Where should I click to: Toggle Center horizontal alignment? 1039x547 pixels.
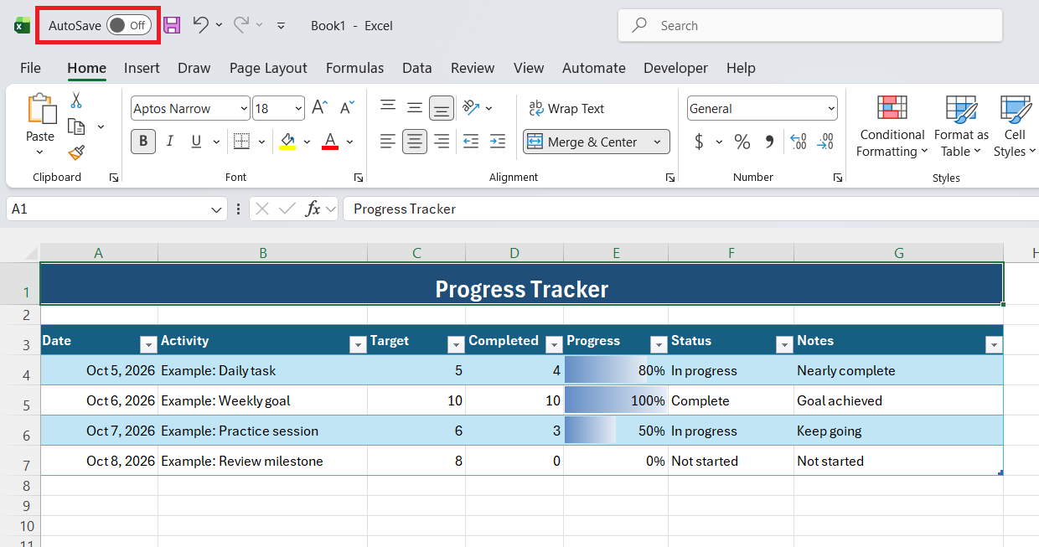415,142
